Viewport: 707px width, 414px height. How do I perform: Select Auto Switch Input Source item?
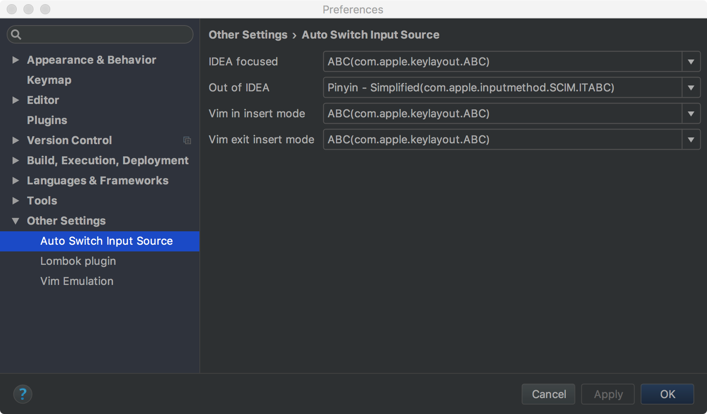click(100, 241)
